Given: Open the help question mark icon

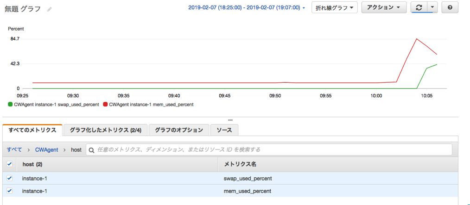Looking at the screenshot, I should pyautogui.click(x=450, y=8).
